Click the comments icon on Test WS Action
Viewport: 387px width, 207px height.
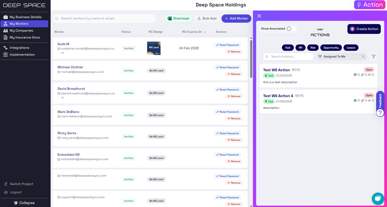pos(355,75)
